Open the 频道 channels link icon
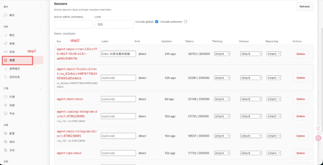 point(5,44)
